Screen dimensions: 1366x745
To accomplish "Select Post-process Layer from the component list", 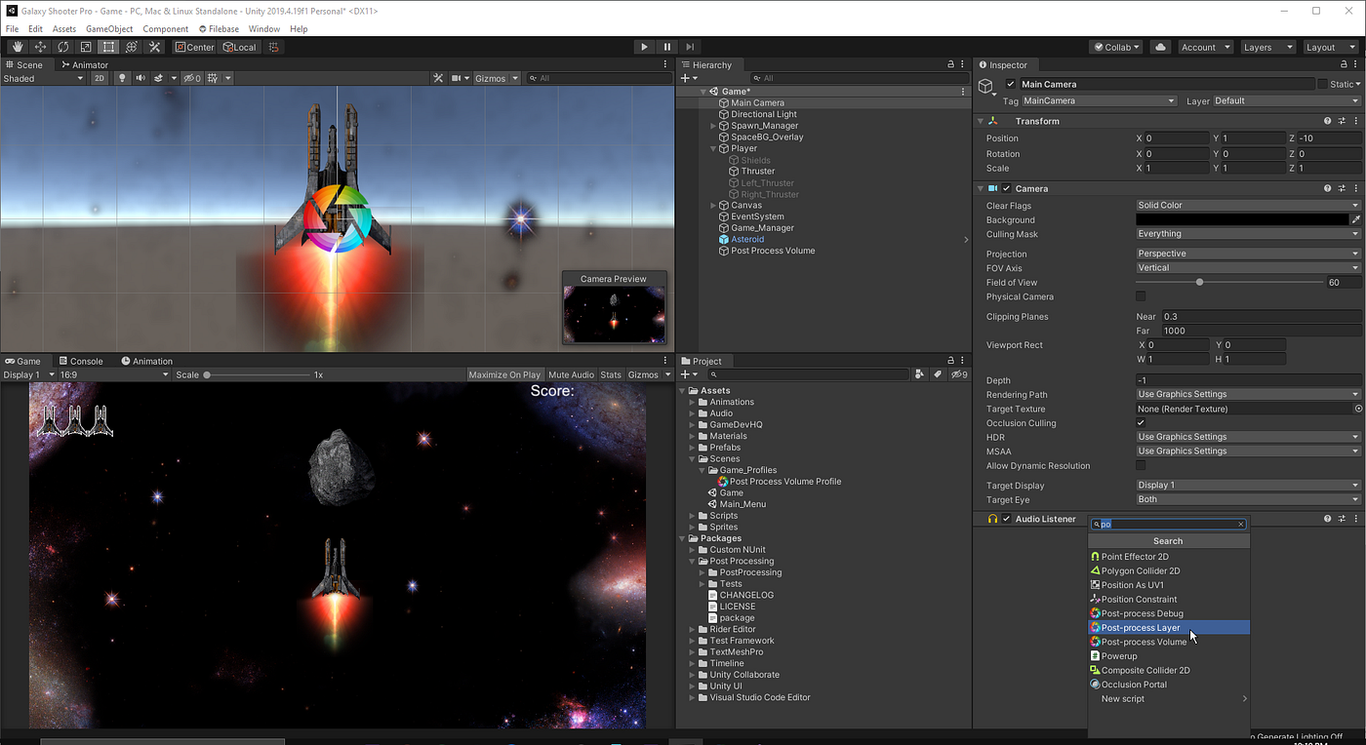I will tap(1169, 628).
